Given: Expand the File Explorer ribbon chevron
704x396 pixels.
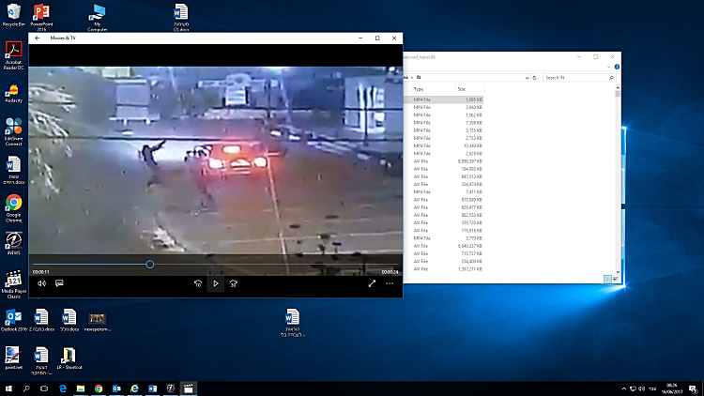Looking at the screenshot, I should pyautogui.click(x=608, y=68).
